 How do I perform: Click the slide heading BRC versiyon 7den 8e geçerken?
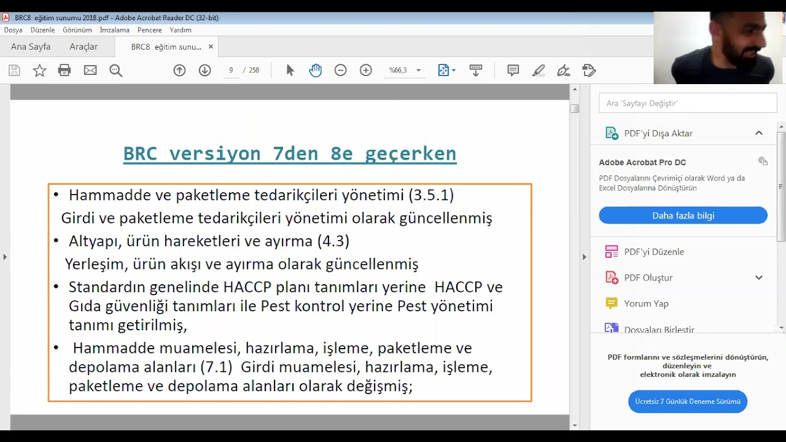290,153
